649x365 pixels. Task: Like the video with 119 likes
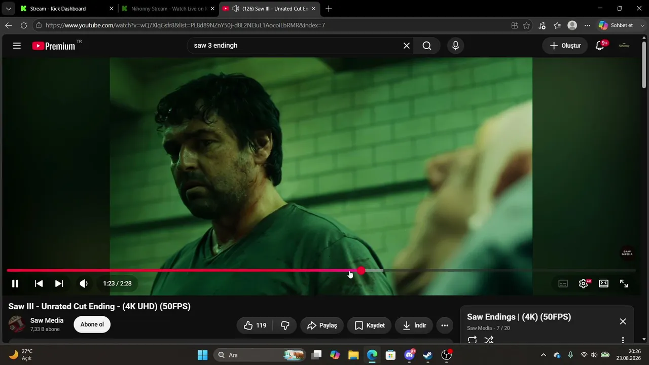[x=255, y=325]
